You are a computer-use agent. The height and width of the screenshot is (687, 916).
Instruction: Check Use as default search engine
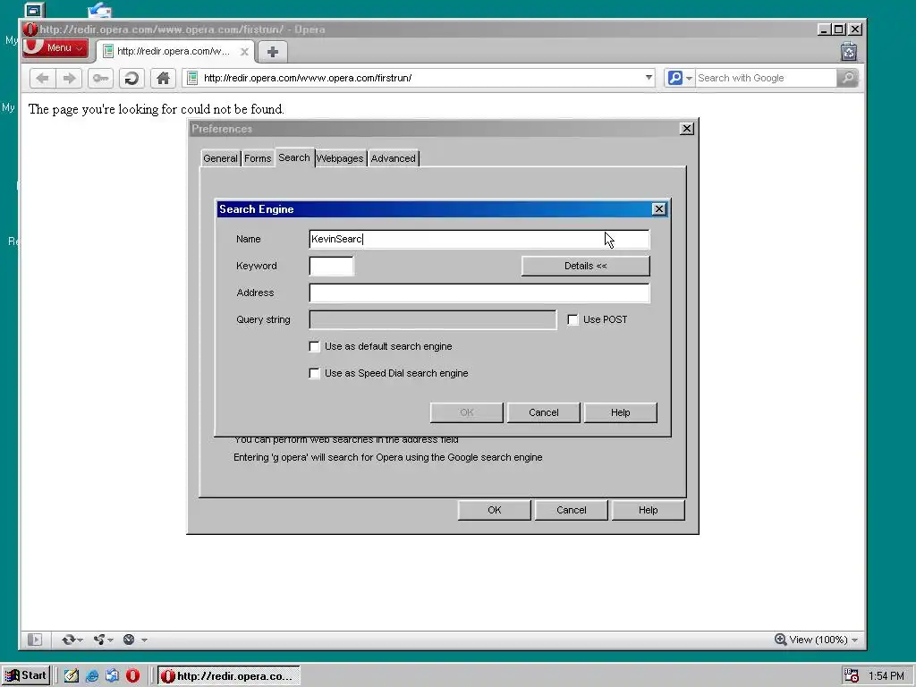pos(314,346)
